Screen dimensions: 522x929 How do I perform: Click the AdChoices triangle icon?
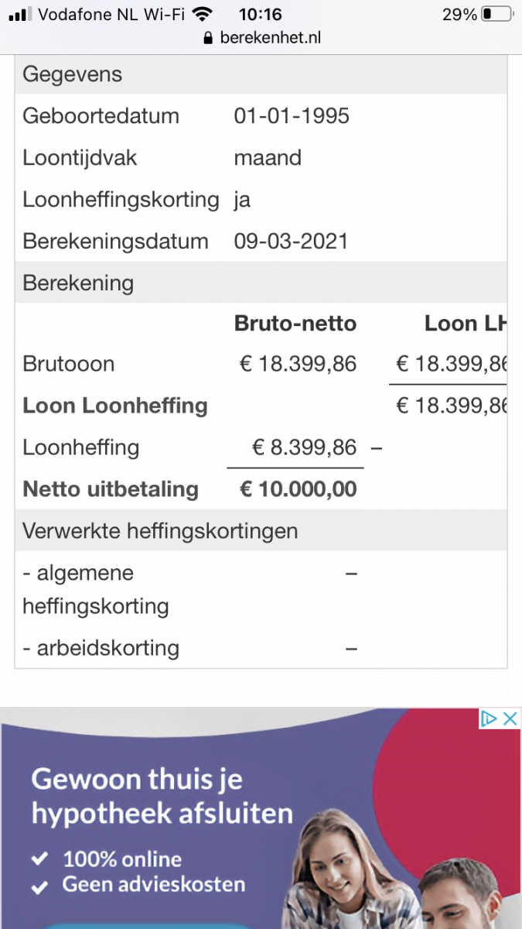click(x=489, y=718)
